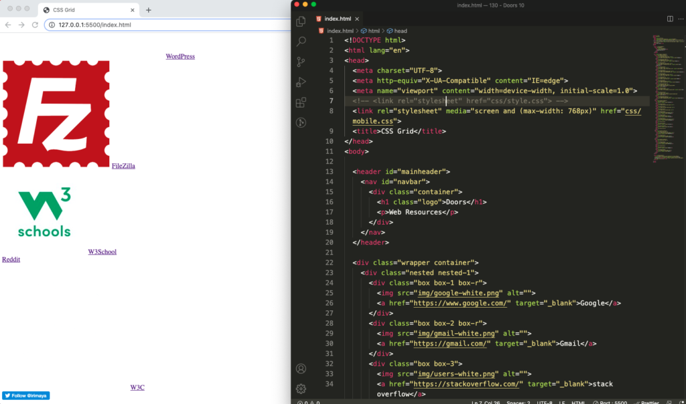
Task: Change indentation via Spaces: 2 status entry
Action: coord(518,402)
